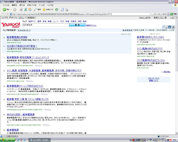Click the vertical scrollbar down arrow
The width and height of the screenshot is (178, 142).
(x=176, y=133)
